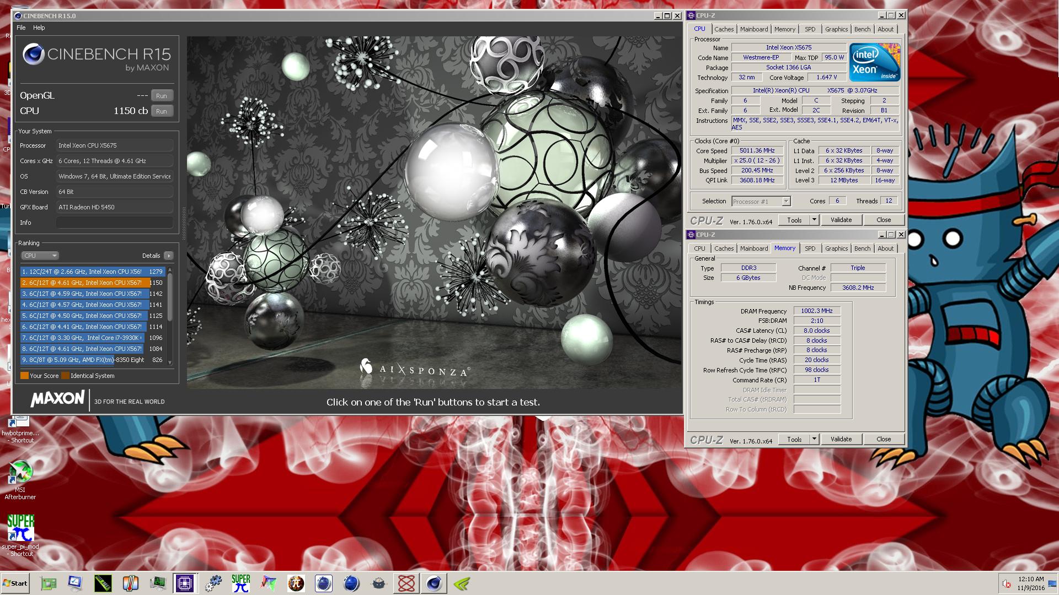The width and height of the screenshot is (1059, 595).
Task: Click the Intel Xeon inside logo
Action: pos(875,62)
